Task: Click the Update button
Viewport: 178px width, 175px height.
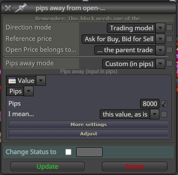Action: [48, 167]
